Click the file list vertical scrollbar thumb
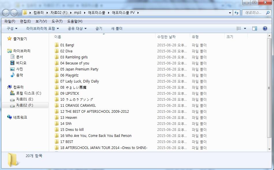 click(x=269, y=88)
